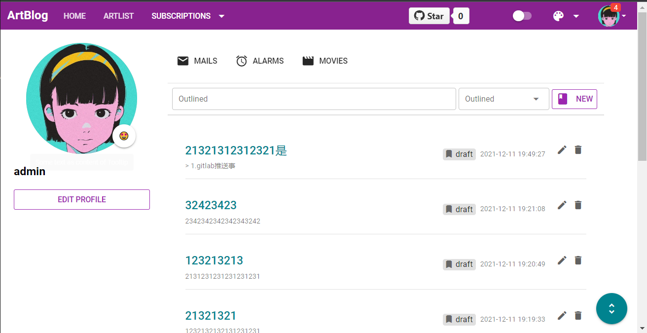Open the theme color palette icon
The height and width of the screenshot is (333, 647).
point(558,16)
